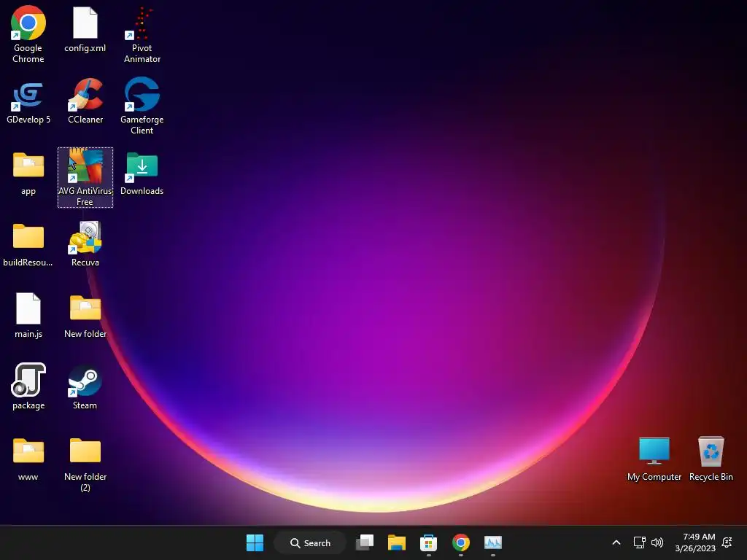Open network status tray icon
Screen dimensions: 747x560
tap(639, 542)
